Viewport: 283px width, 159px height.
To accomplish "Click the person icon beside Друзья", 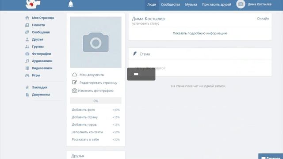I will tap(27, 39).
